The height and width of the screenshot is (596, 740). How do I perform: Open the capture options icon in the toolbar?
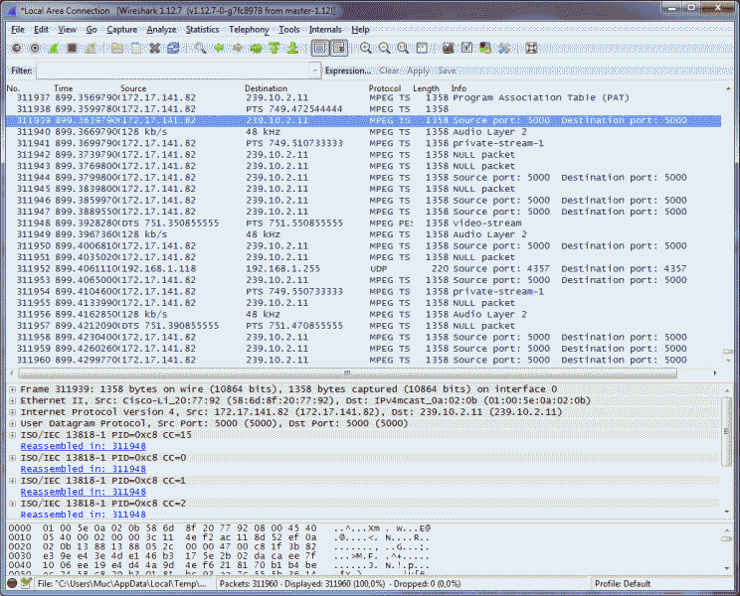(x=35, y=48)
